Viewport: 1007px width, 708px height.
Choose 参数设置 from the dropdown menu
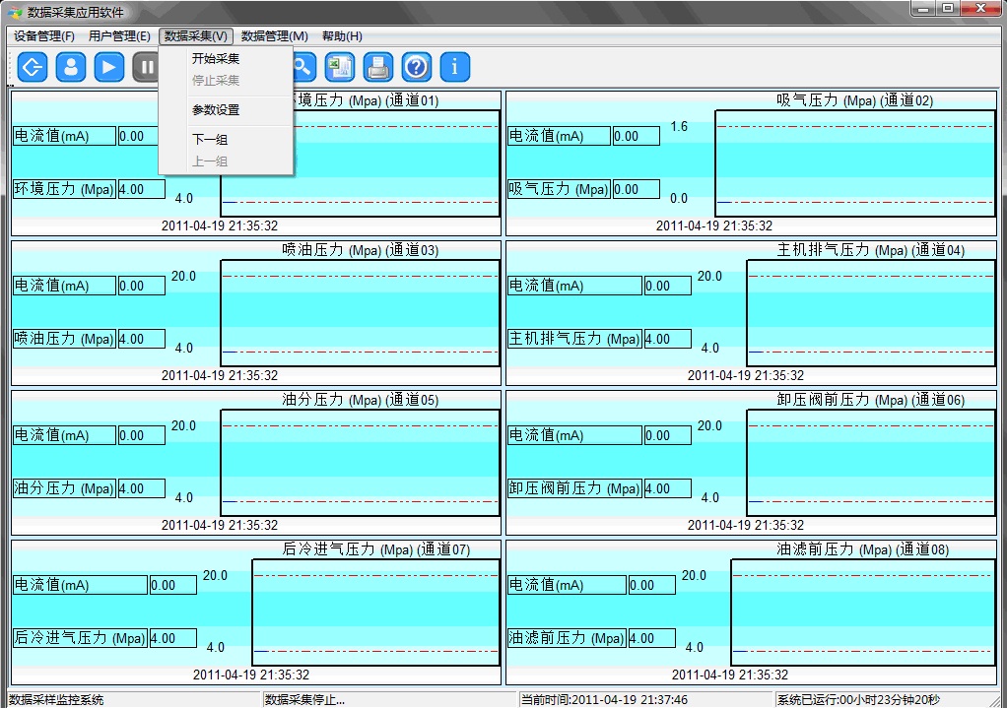[x=226, y=109]
